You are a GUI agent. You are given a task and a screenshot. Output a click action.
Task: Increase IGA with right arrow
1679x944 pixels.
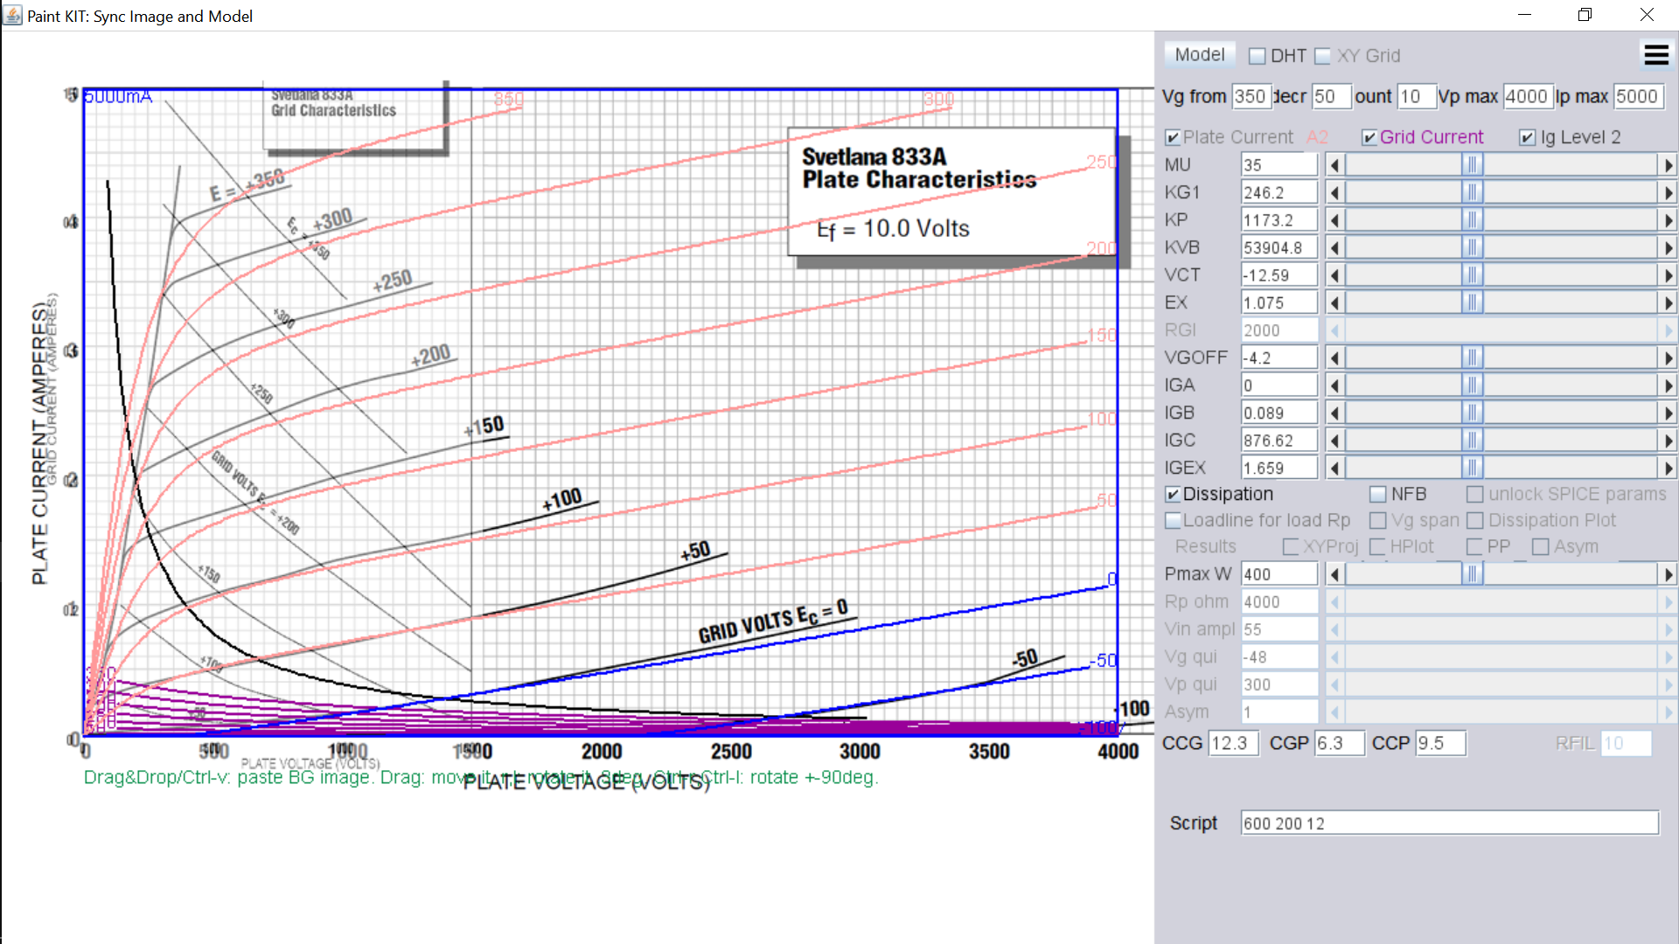pos(1668,385)
